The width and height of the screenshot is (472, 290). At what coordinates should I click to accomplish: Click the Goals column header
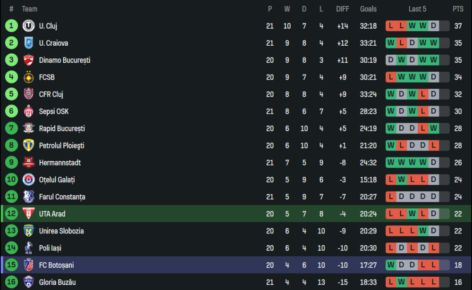[x=368, y=9]
